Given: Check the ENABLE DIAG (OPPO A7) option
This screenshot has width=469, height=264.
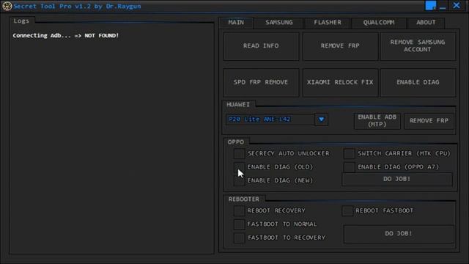Looking at the screenshot, I should [x=349, y=167].
